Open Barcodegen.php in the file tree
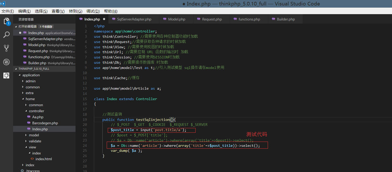 (x=44, y=123)
